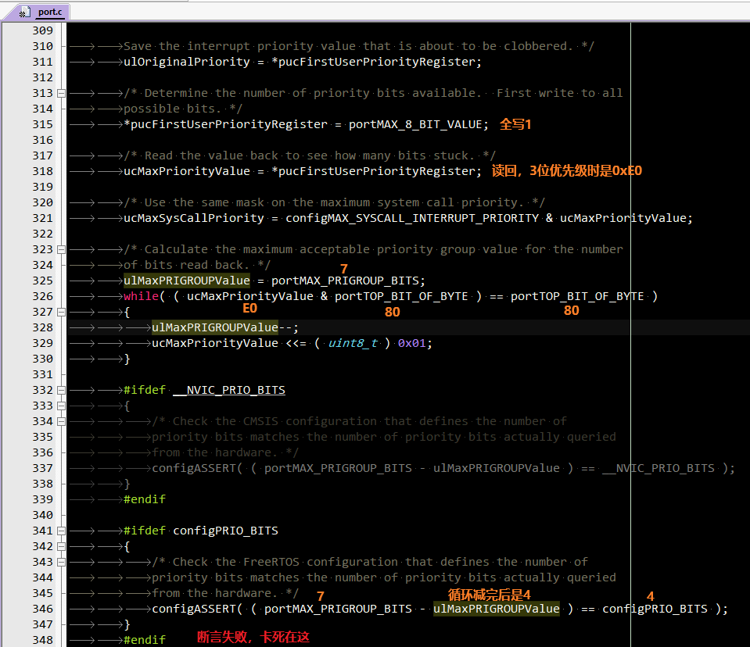Click #endif on line 348
Image resolution: width=750 pixels, height=647 pixels.
(x=145, y=640)
